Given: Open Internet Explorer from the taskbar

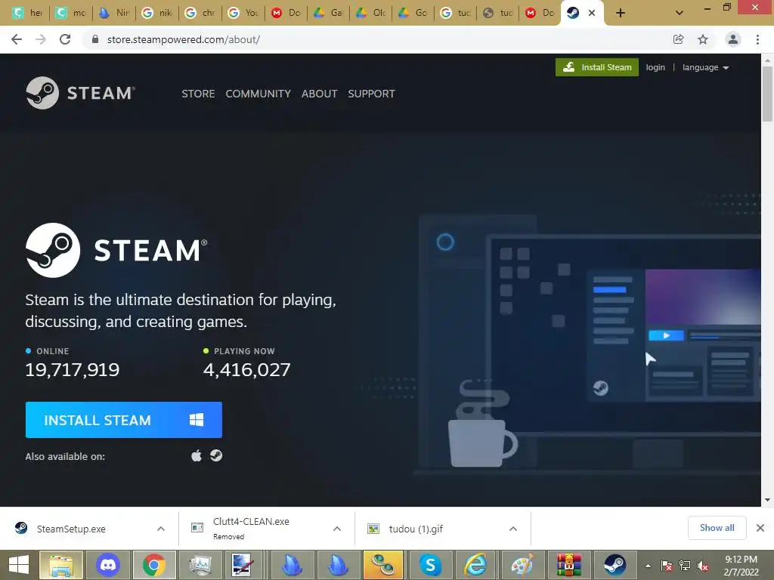Looking at the screenshot, I should pos(475,565).
